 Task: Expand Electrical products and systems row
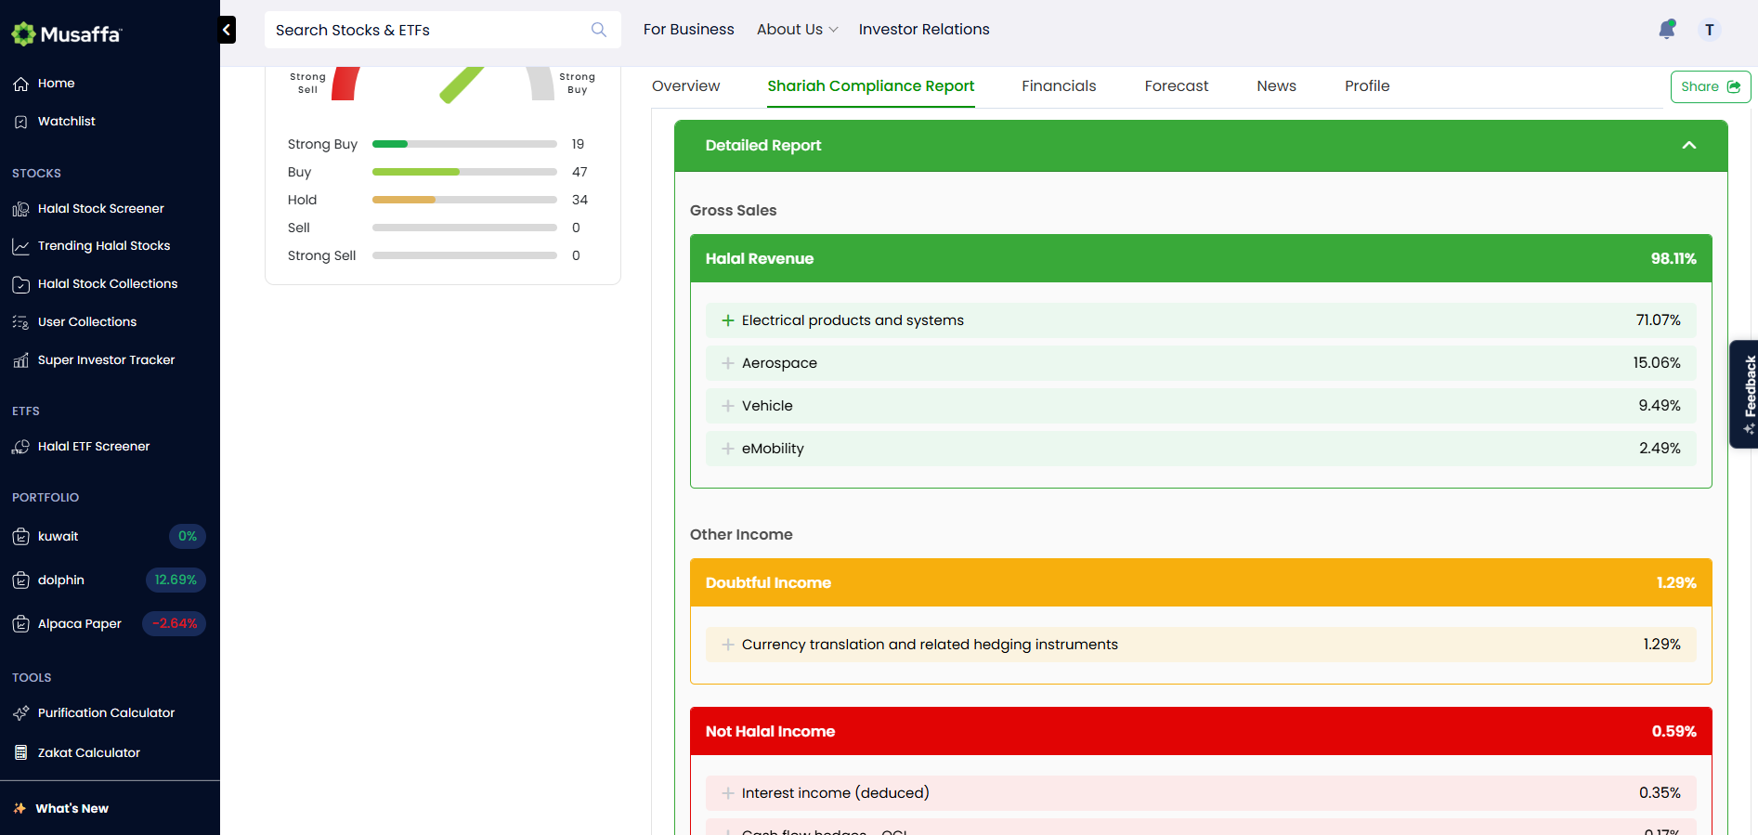[x=728, y=320]
